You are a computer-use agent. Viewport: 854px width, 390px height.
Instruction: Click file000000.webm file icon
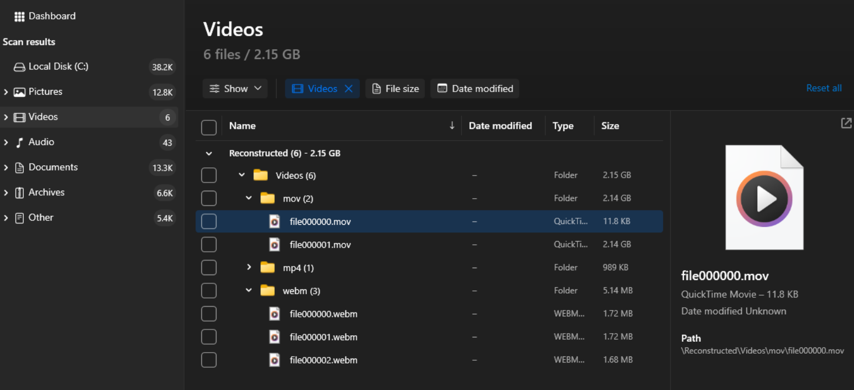[x=274, y=314]
